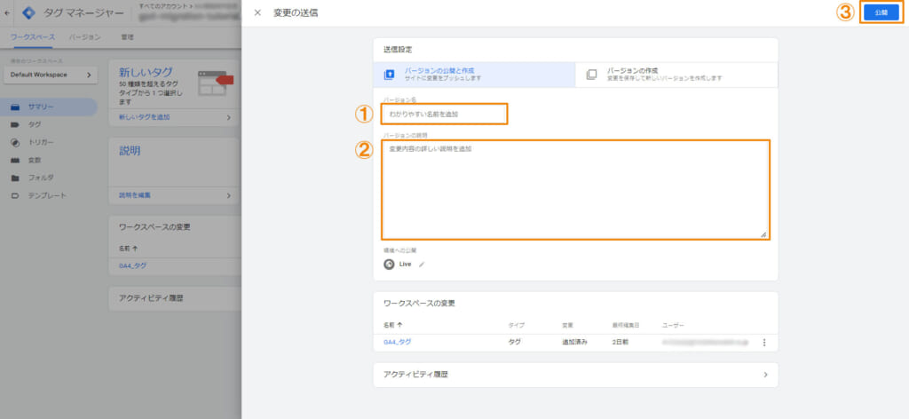Click 追加済み cell in changes table
909x419 pixels.
pos(574,343)
